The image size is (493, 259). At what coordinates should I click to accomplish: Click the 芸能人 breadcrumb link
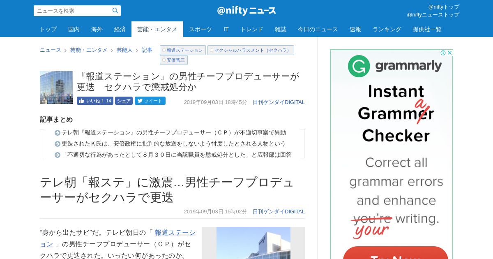click(124, 50)
